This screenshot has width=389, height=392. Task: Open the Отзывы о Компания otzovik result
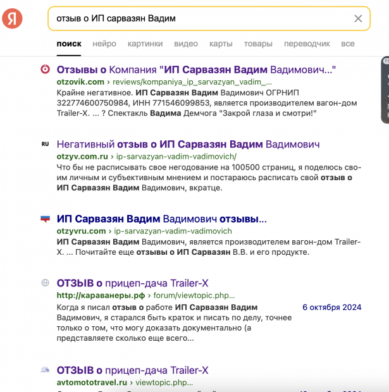pos(196,70)
